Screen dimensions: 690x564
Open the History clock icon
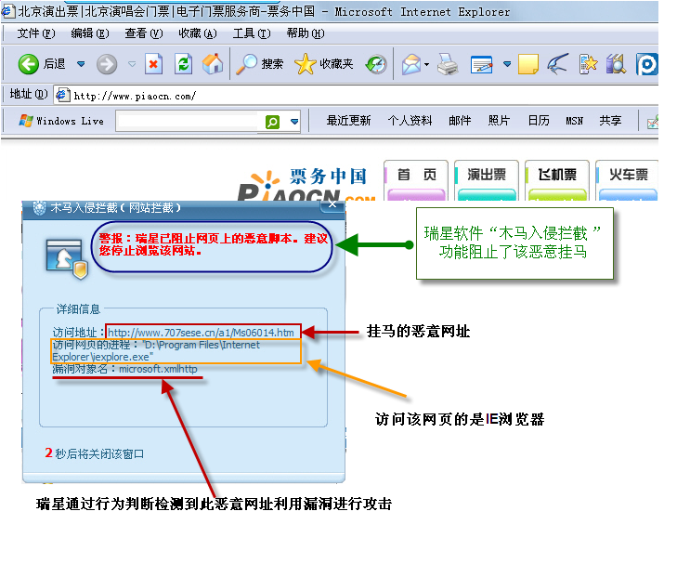(375, 64)
